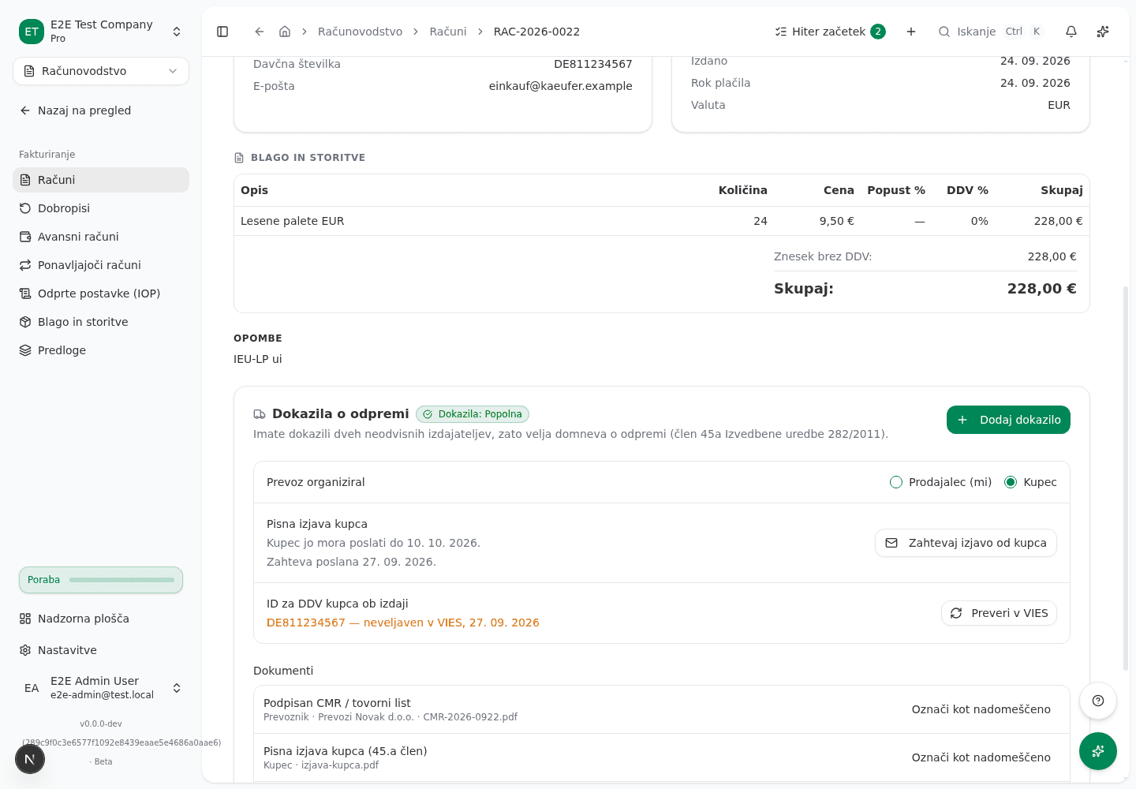The image size is (1136, 789).
Task: Open Predloge in the sidebar
Action: [101, 350]
